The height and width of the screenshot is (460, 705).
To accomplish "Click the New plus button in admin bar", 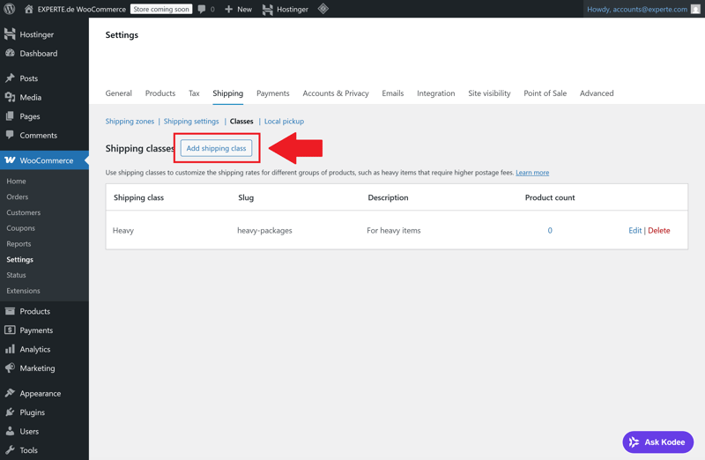I will coord(238,9).
